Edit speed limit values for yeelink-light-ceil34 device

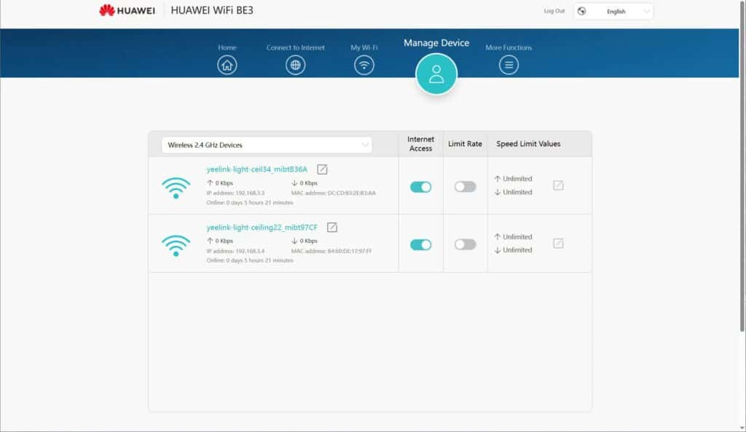pos(558,185)
